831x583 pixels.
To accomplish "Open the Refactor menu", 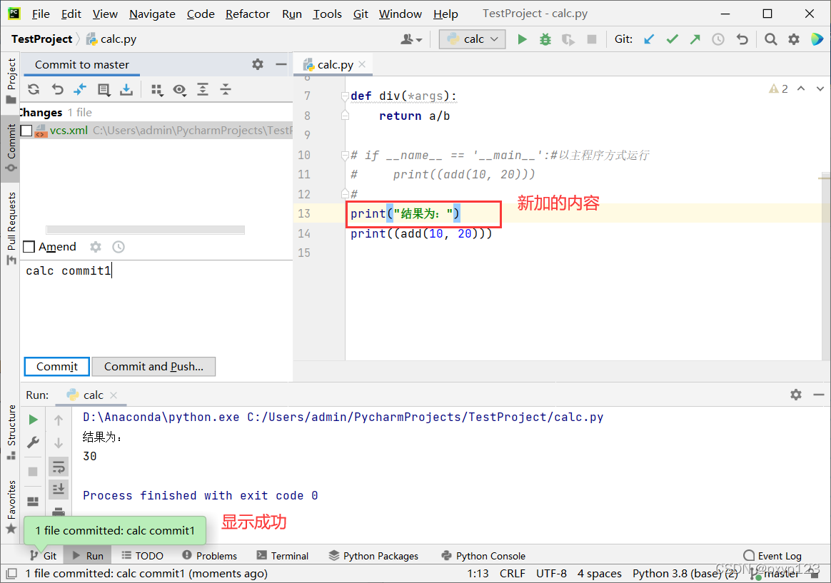I will [x=247, y=14].
